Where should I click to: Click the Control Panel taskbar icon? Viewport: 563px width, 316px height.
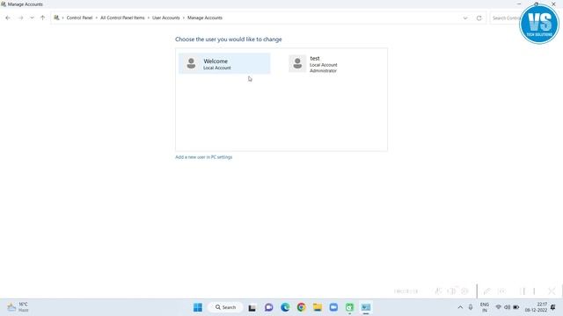[x=366, y=307]
